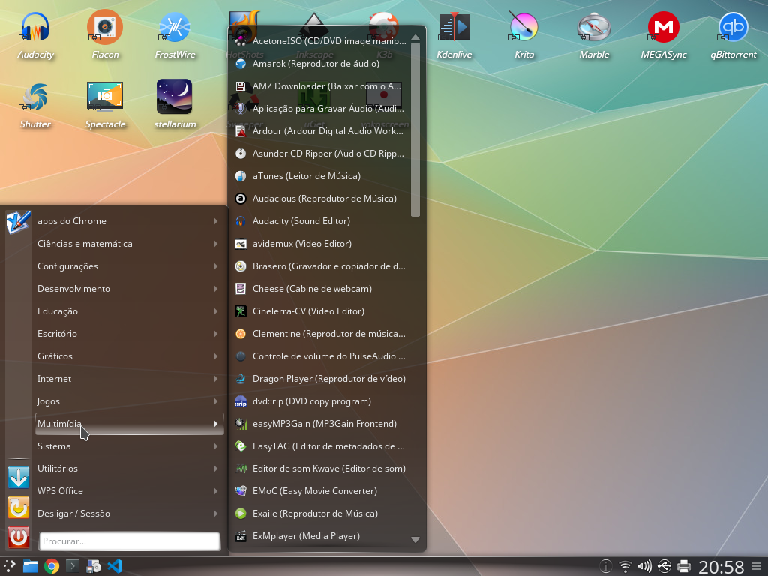Expand the Gráficos submenu arrow
768x576 pixels.
tap(215, 356)
